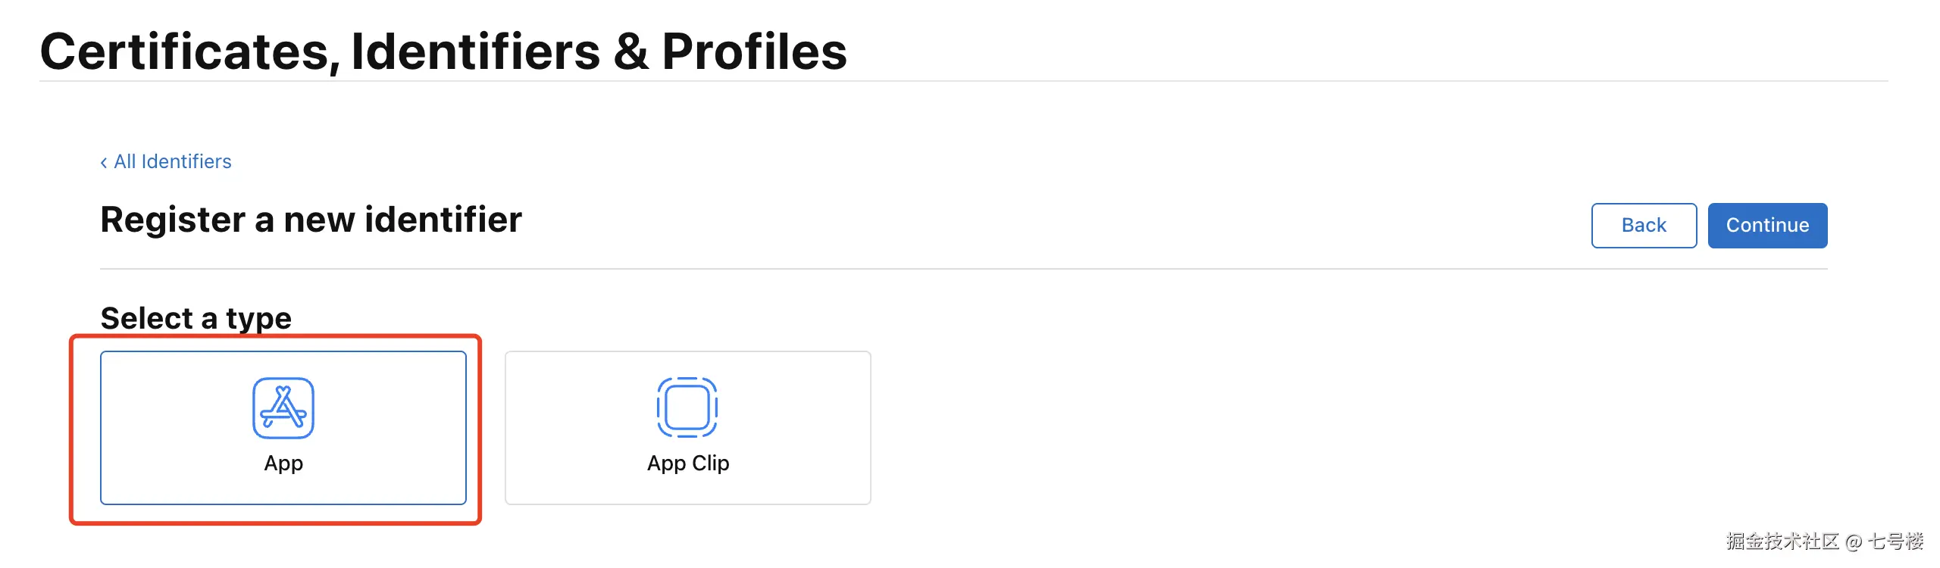Click the word "Identifiers" in the page title
Image resolution: width=1940 pixels, height=568 pixels.
click(x=475, y=51)
